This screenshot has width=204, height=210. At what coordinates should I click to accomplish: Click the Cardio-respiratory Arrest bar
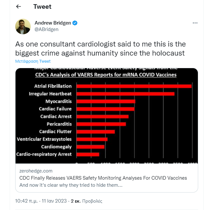88,154
